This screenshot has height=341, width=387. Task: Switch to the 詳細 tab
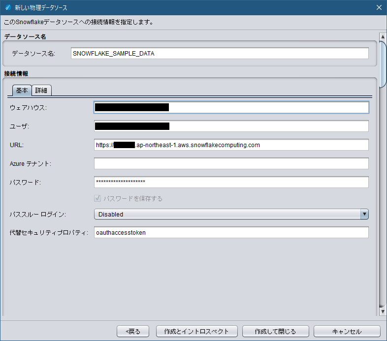41,91
